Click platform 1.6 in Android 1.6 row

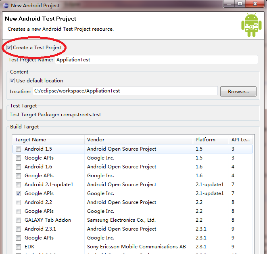point(199,167)
